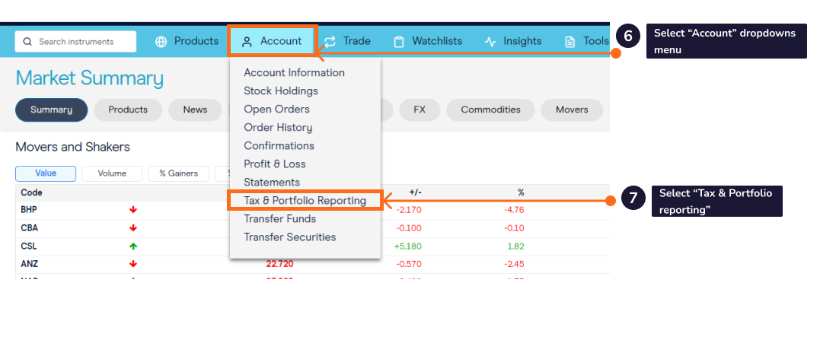Click the Trade arrows icon
Viewport: 820px width, 340px height.
pos(330,42)
